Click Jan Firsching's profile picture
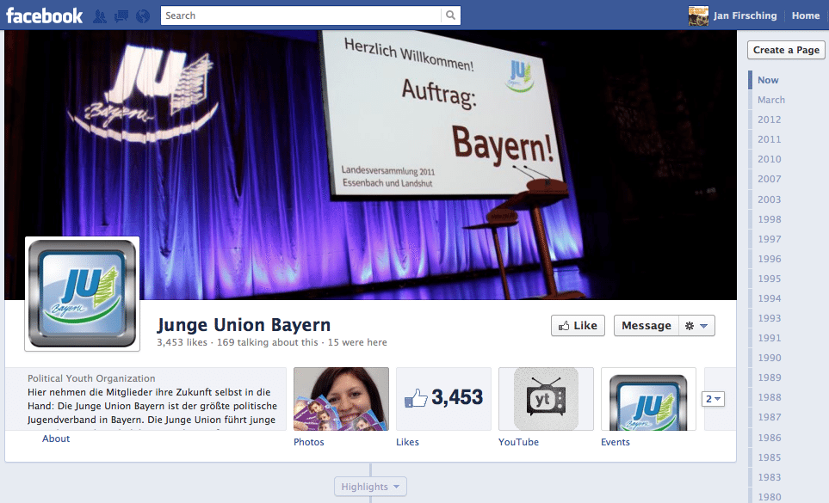The width and height of the screenshot is (829, 503). (698, 15)
